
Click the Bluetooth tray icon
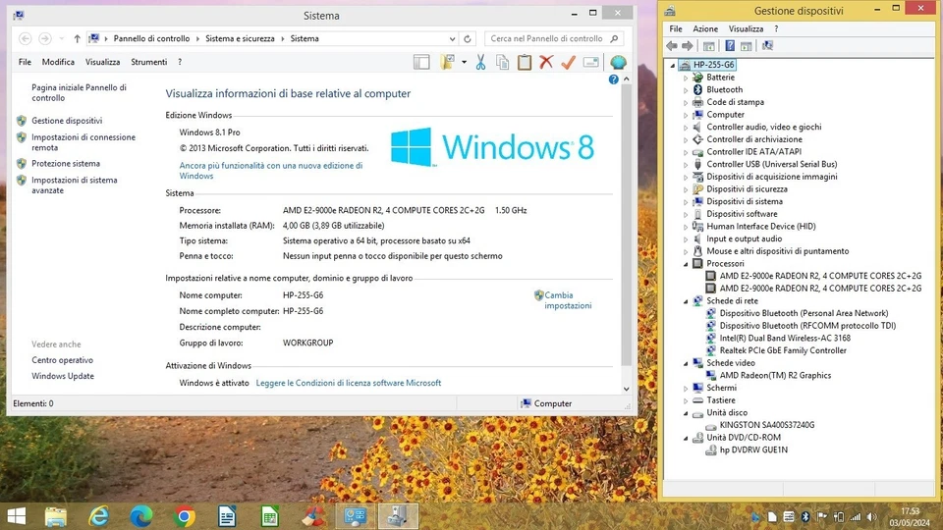[x=805, y=517]
